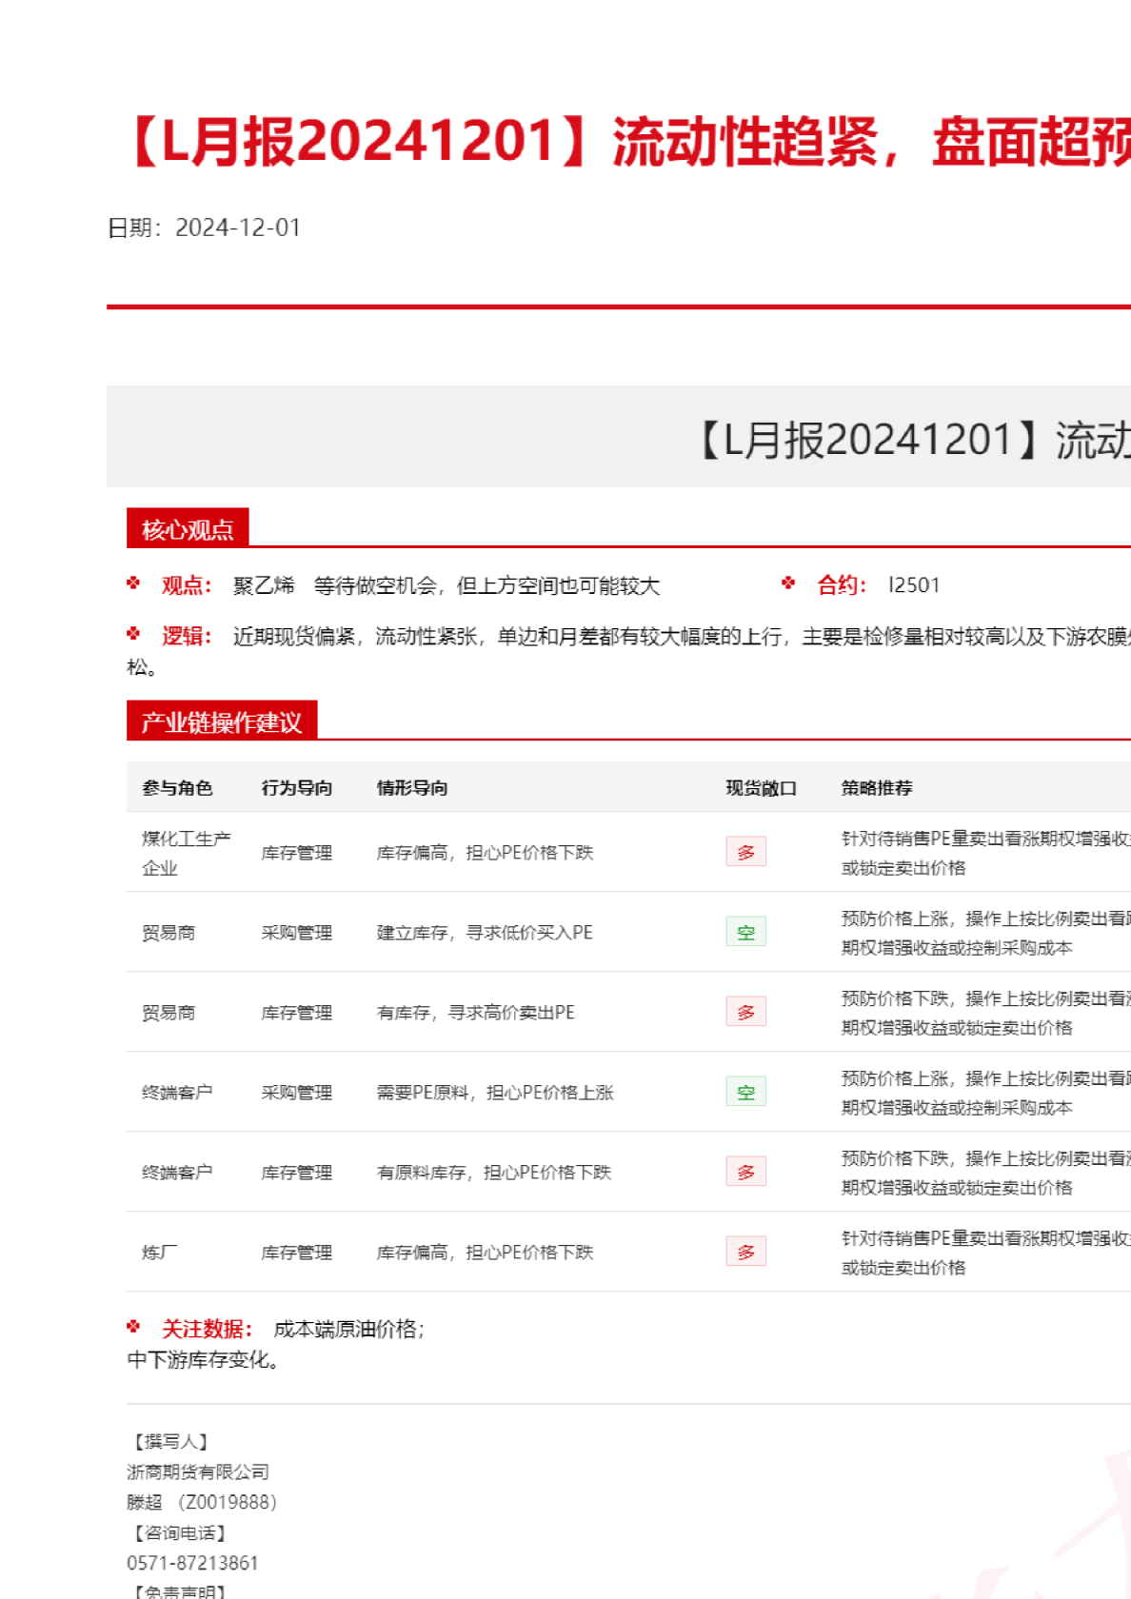Click the red diamond bullet before 合约
The image size is (1131, 1599).
coord(788,583)
